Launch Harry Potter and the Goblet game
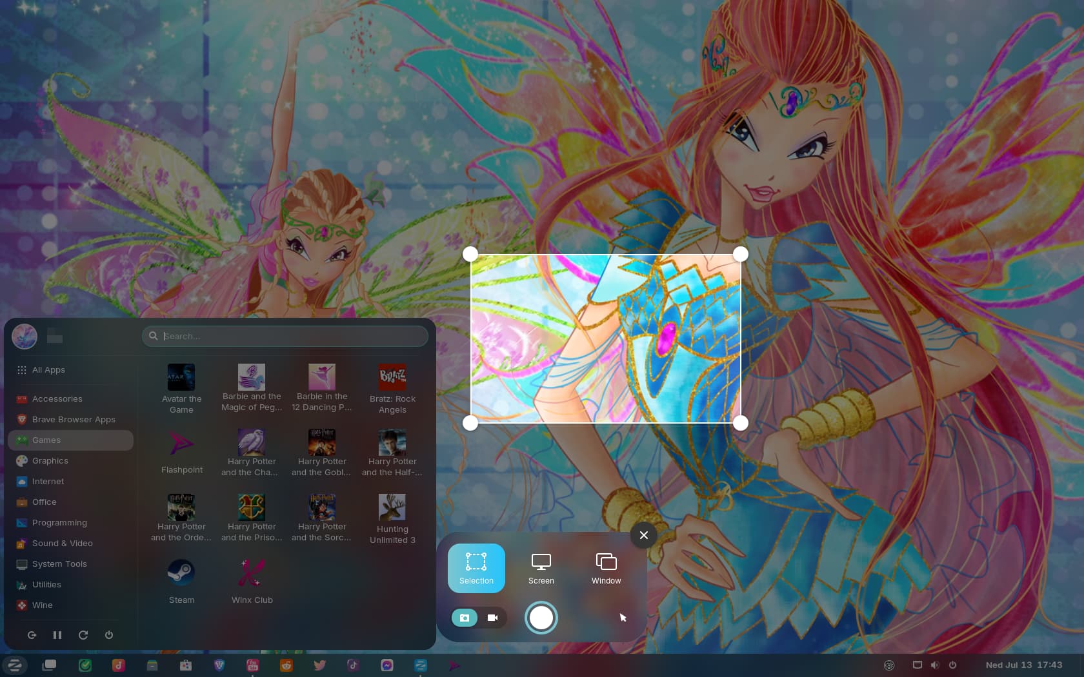 (x=322, y=453)
